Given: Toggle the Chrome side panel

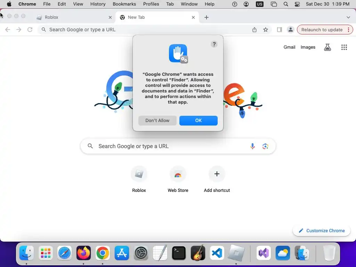Looking at the screenshot, I should 279,30.
